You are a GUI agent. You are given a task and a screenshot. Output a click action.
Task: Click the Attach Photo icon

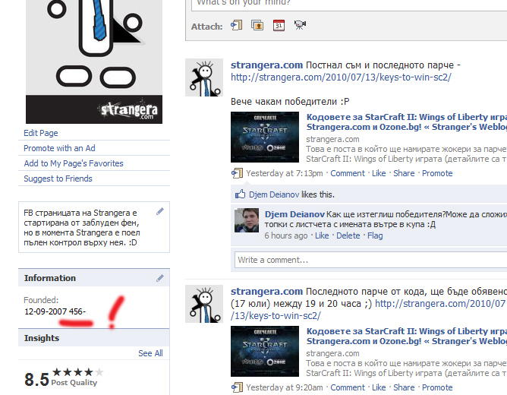coord(257,26)
